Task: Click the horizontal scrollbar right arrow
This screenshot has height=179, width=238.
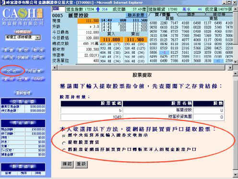Action: pos(230,68)
